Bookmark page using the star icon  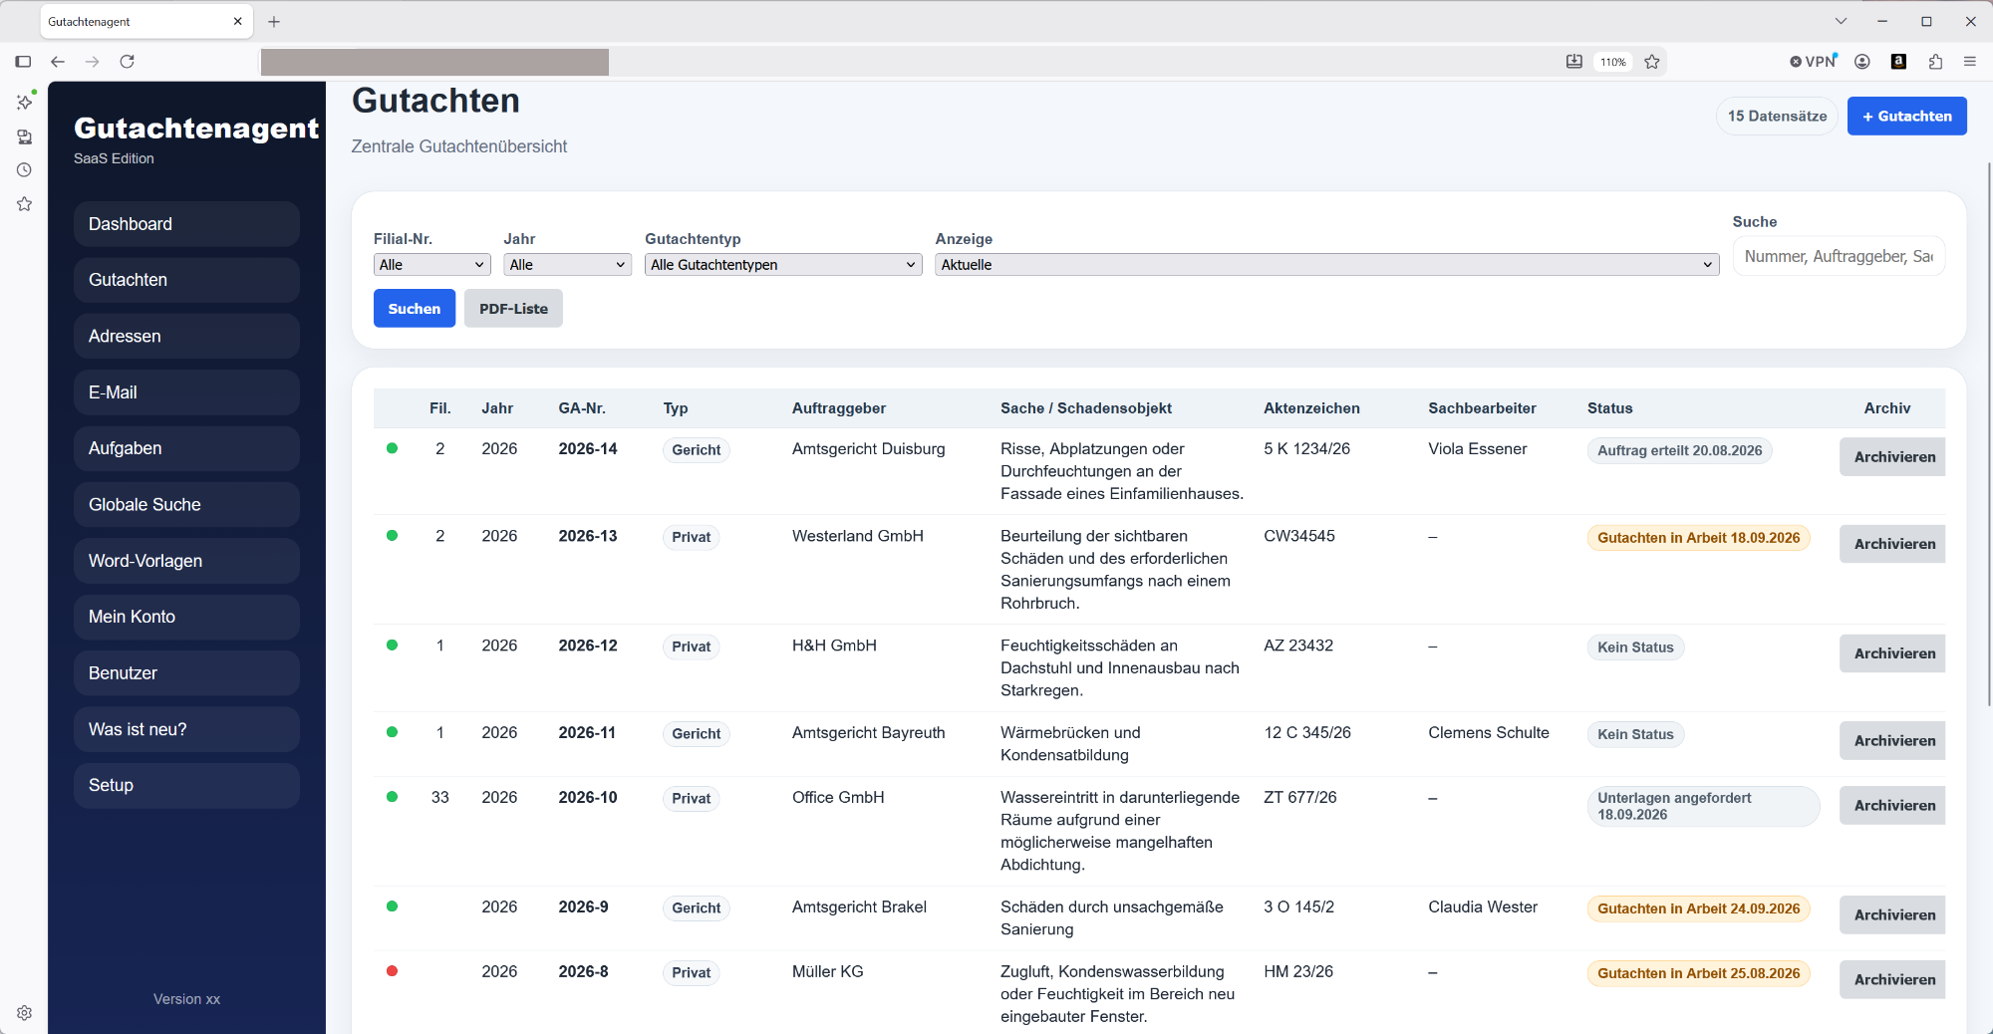(1652, 62)
